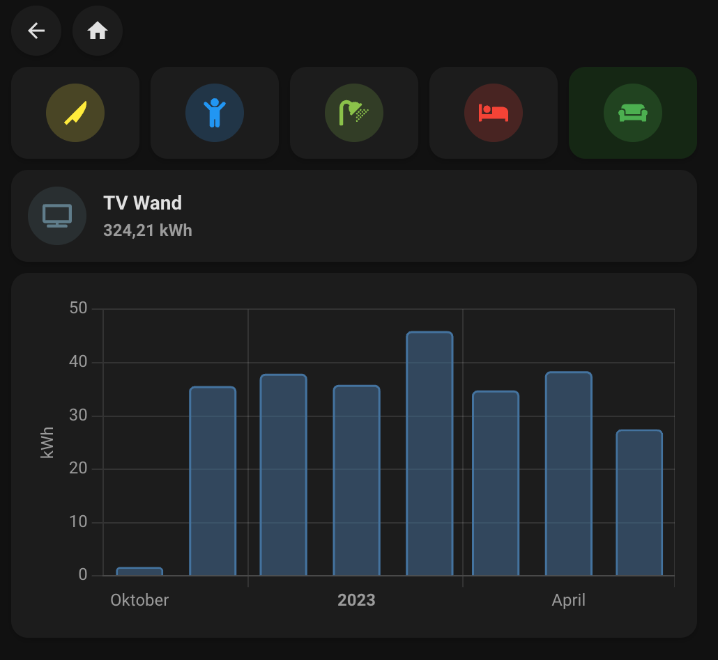Click the bar directly above 2023 label

356,480
